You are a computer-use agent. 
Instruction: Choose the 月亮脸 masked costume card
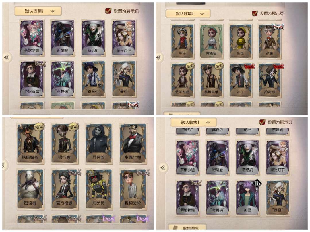tap(98, 143)
